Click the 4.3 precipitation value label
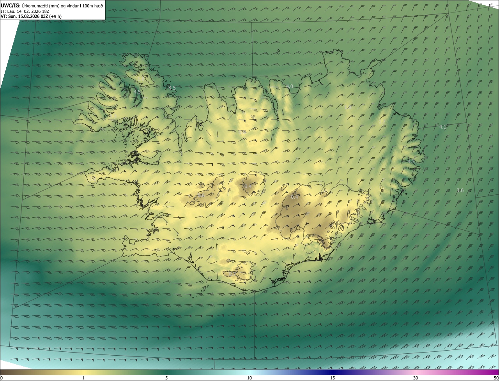499x381 pixels. 411,161
